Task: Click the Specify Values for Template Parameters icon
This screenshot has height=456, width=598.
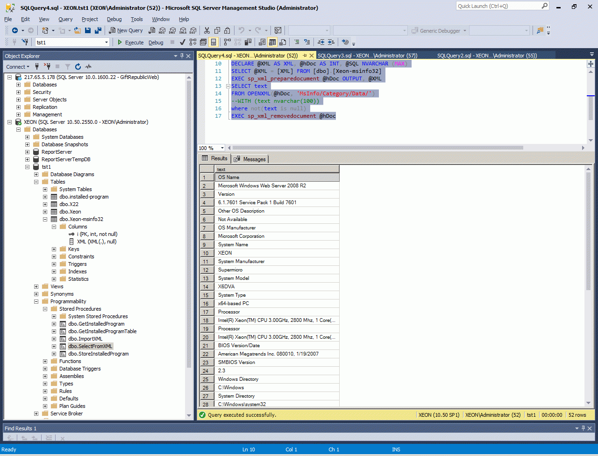Action: tap(345, 42)
